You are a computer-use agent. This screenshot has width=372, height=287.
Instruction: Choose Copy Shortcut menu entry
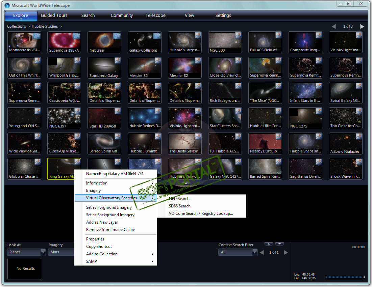[116, 247]
